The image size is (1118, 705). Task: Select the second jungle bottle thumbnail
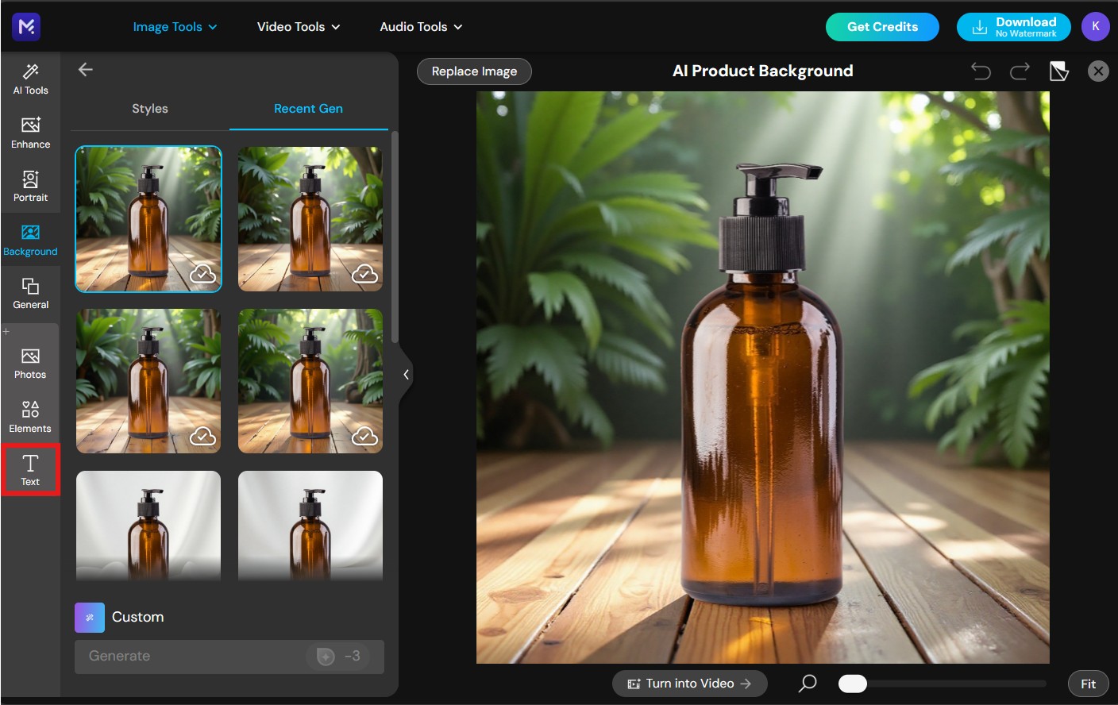[x=310, y=219]
